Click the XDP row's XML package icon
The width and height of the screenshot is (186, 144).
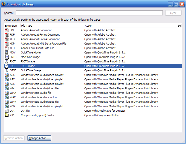point(7,44)
